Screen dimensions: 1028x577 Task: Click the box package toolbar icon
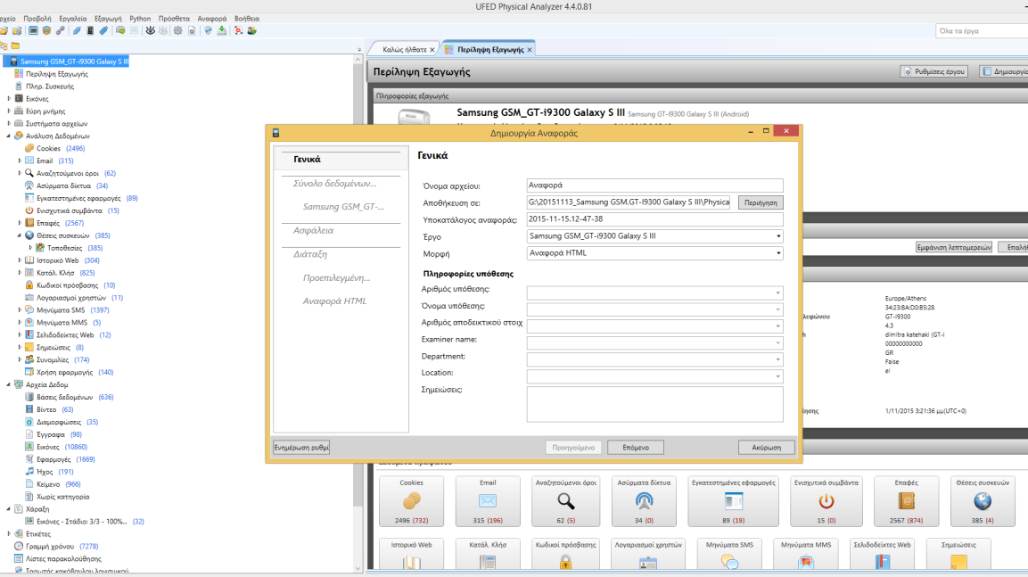[x=46, y=31]
